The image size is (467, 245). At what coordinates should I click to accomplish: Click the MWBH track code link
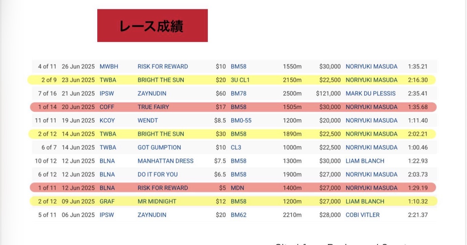[x=109, y=67]
